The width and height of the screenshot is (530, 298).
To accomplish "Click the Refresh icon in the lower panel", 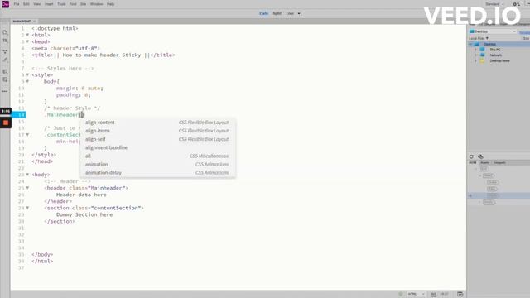I will pos(471,156).
